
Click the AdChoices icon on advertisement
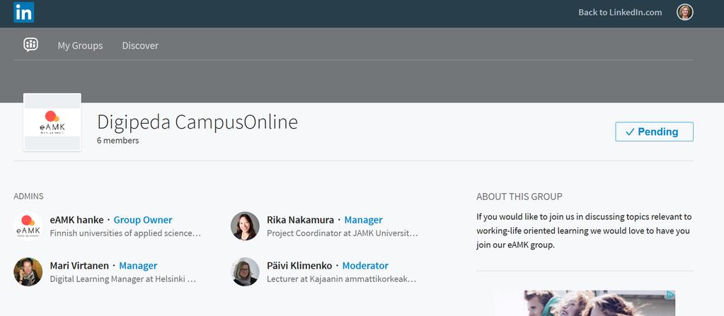670,295
